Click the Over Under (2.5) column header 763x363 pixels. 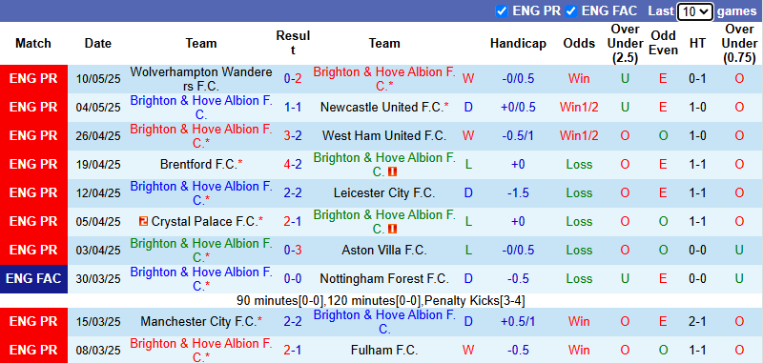tap(626, 43)
